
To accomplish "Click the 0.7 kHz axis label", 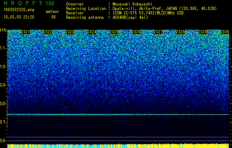I will pos(3,122).
